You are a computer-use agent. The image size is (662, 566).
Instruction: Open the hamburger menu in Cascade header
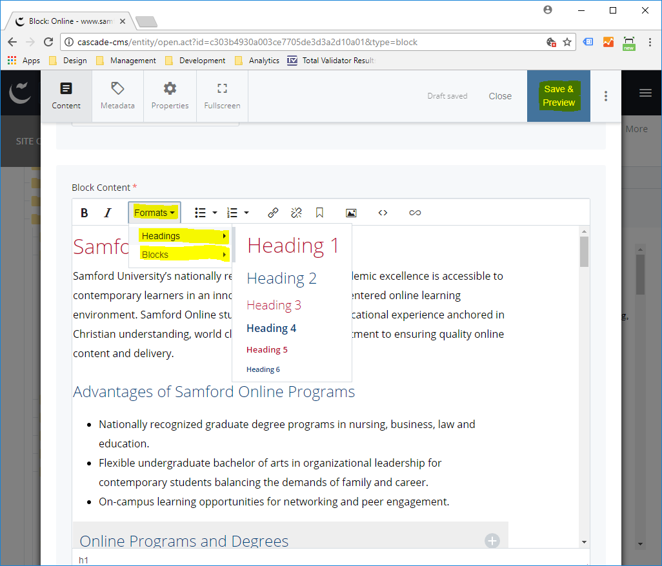pos(645,93)
